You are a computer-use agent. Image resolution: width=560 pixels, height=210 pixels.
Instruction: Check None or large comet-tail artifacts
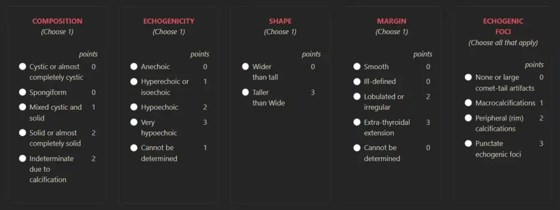coord(468,78)
